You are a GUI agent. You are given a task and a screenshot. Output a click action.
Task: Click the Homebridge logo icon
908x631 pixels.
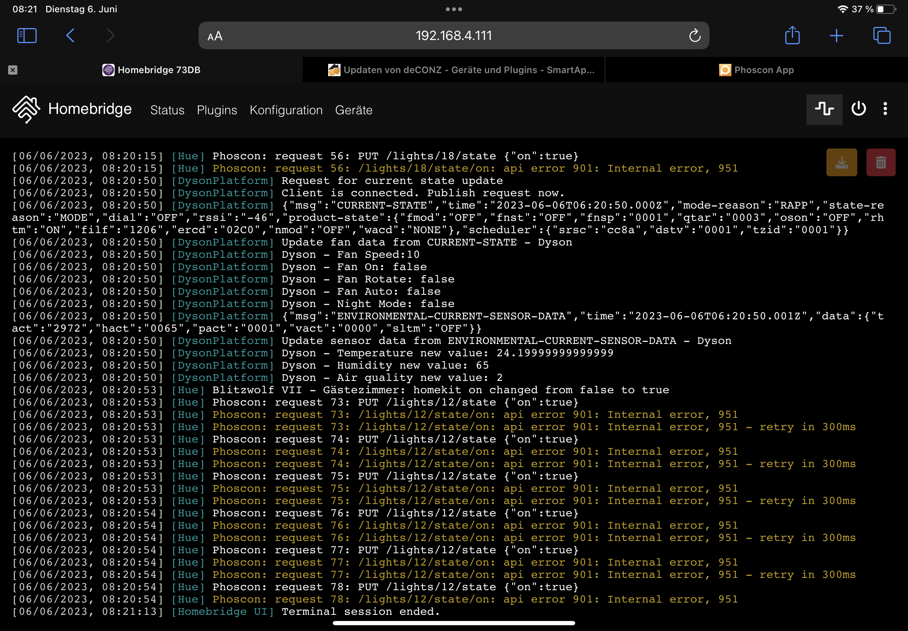click(26, 109)
